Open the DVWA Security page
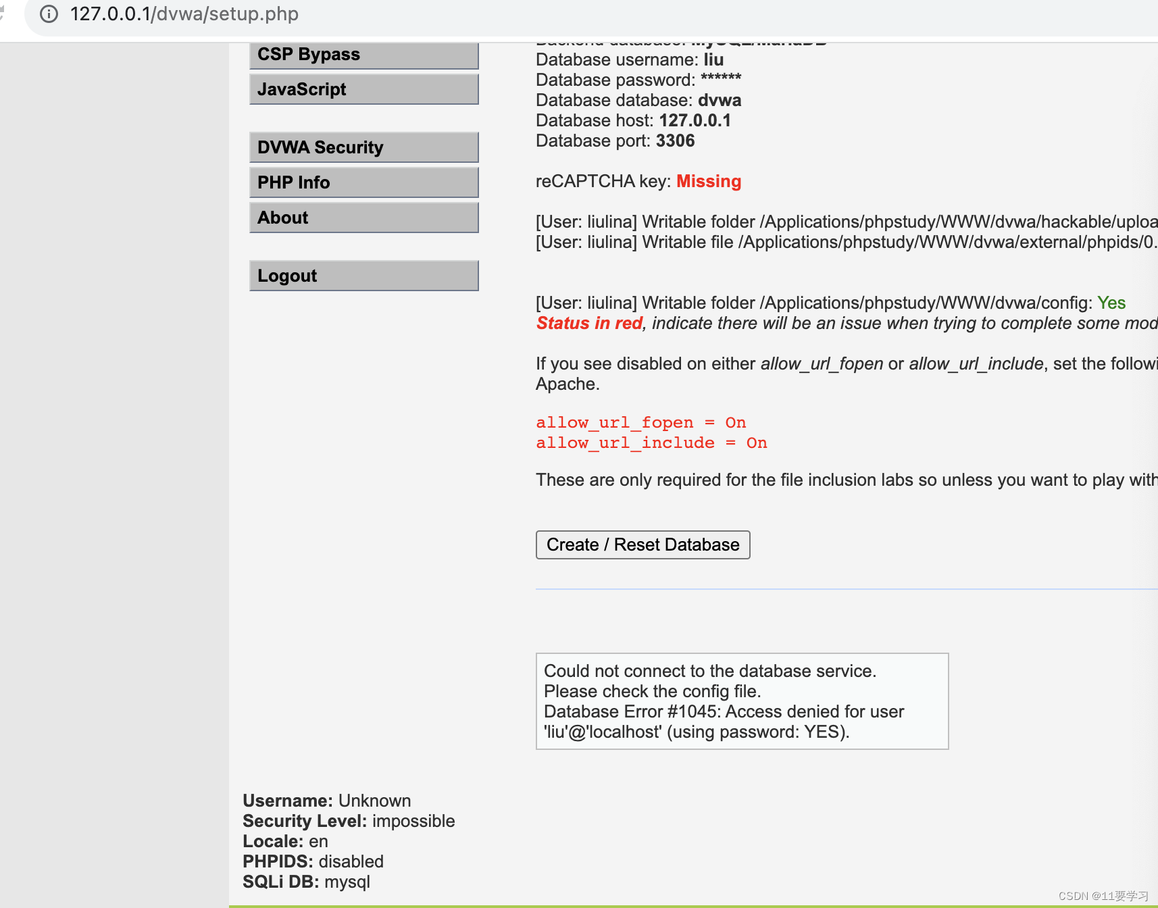 coord(363,147)
